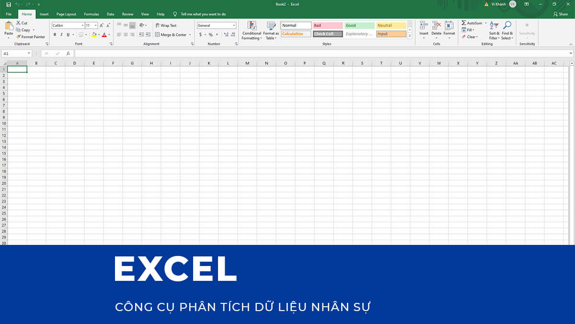Open the Sort & Filter dropdown
This screenshot has height=324, width=575.
pos(494,32)
